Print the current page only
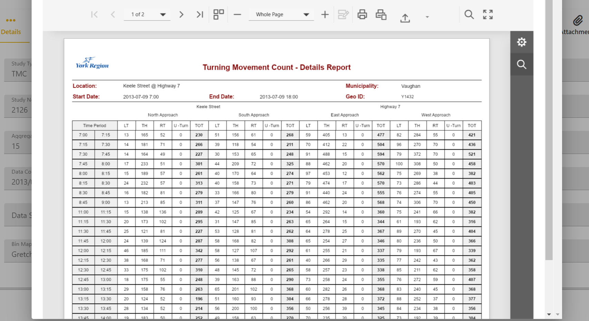 click(381, 14)
